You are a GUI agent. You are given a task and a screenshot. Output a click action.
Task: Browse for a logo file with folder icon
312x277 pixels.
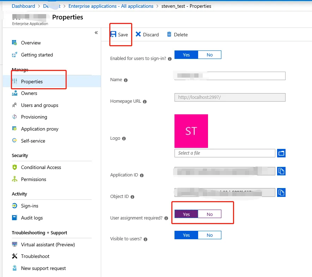pyautogui.click(x=281, y=153)
